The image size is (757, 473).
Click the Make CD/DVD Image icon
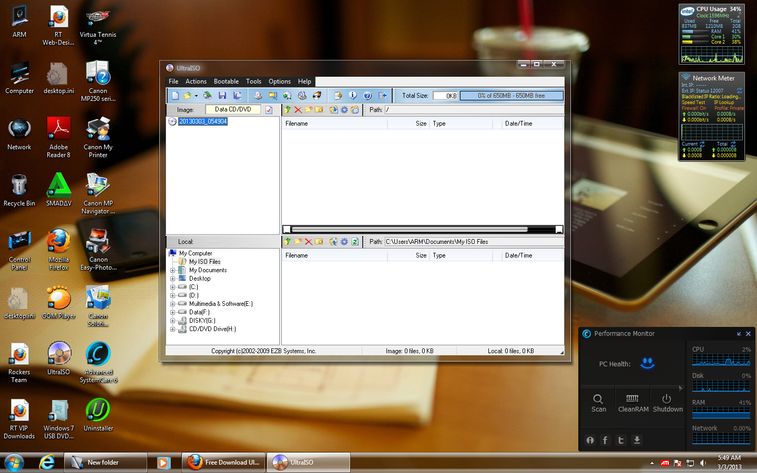tap(258, 96)
